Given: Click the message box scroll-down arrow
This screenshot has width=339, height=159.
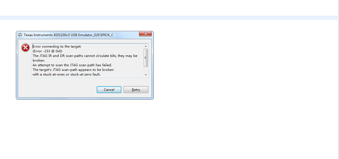Looking at the screenshot, I should (x=146, y=75).
